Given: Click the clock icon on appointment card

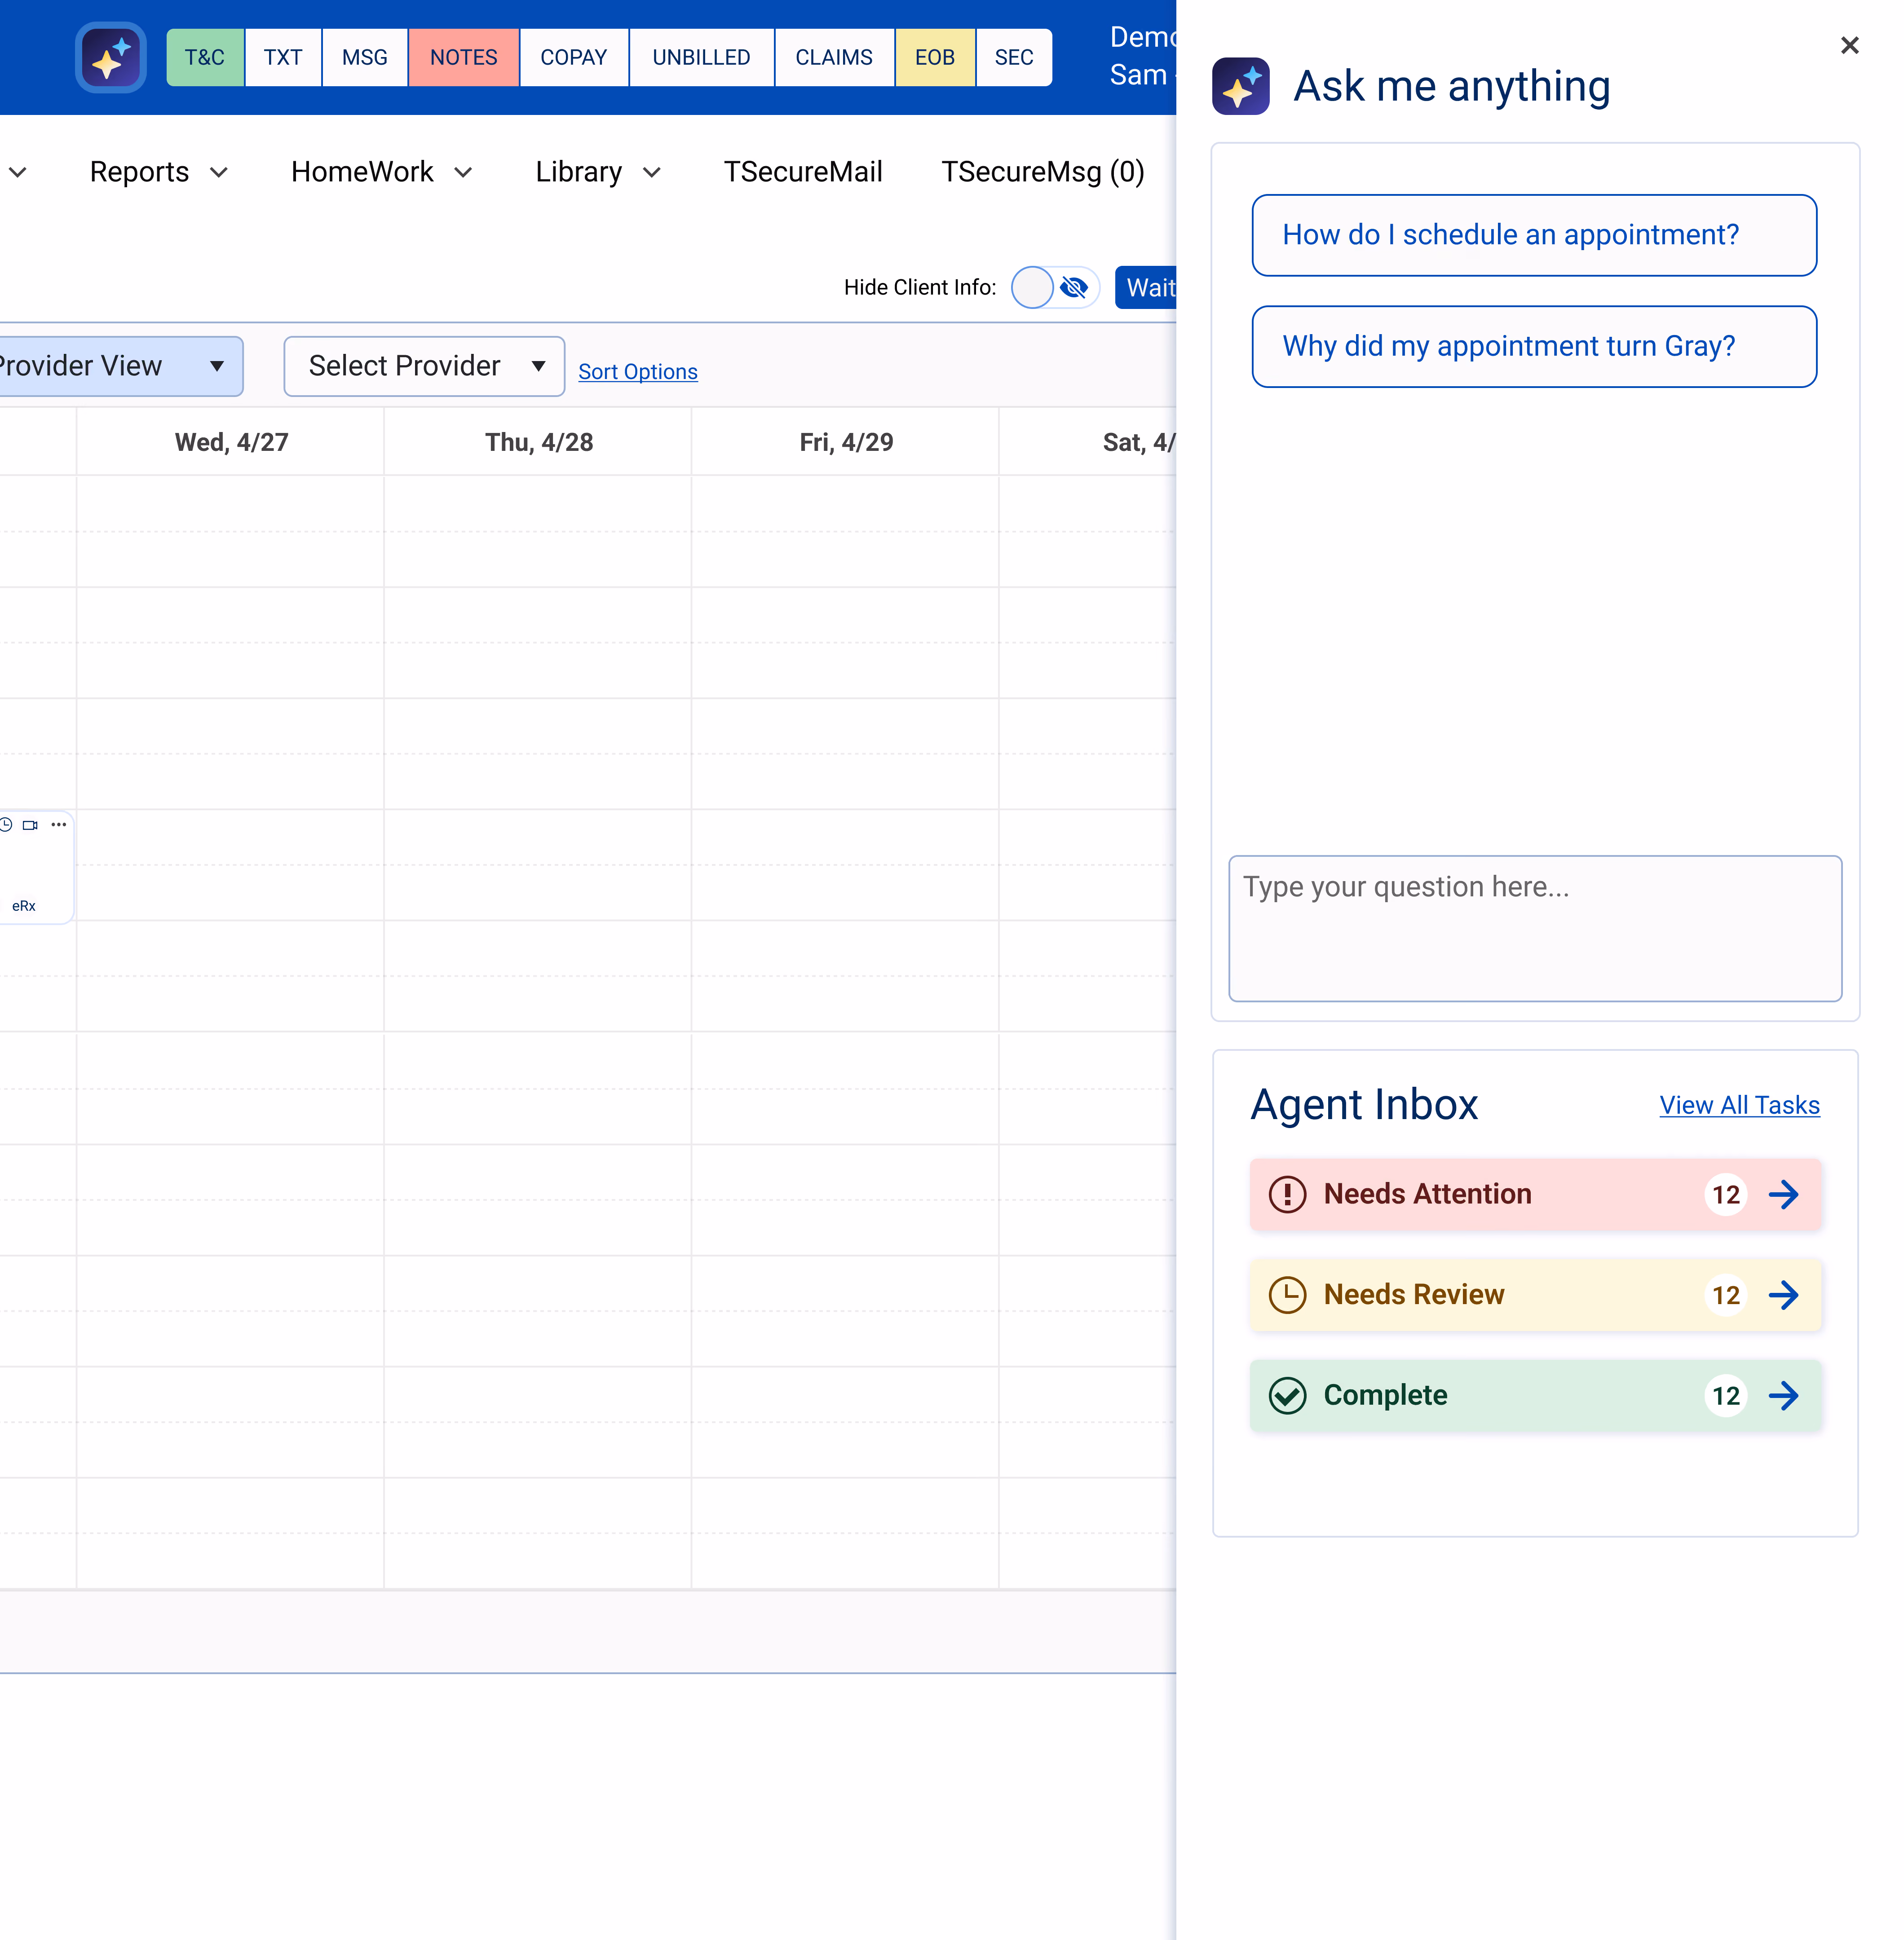Looking at the screenshot, I should 6,825.
